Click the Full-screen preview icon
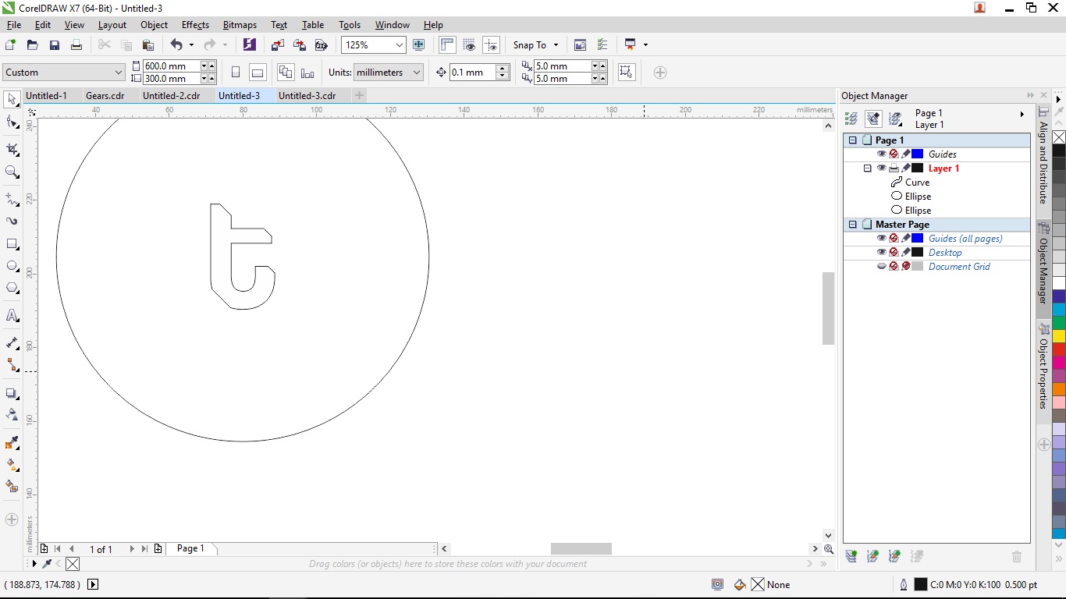 [418, 45]
